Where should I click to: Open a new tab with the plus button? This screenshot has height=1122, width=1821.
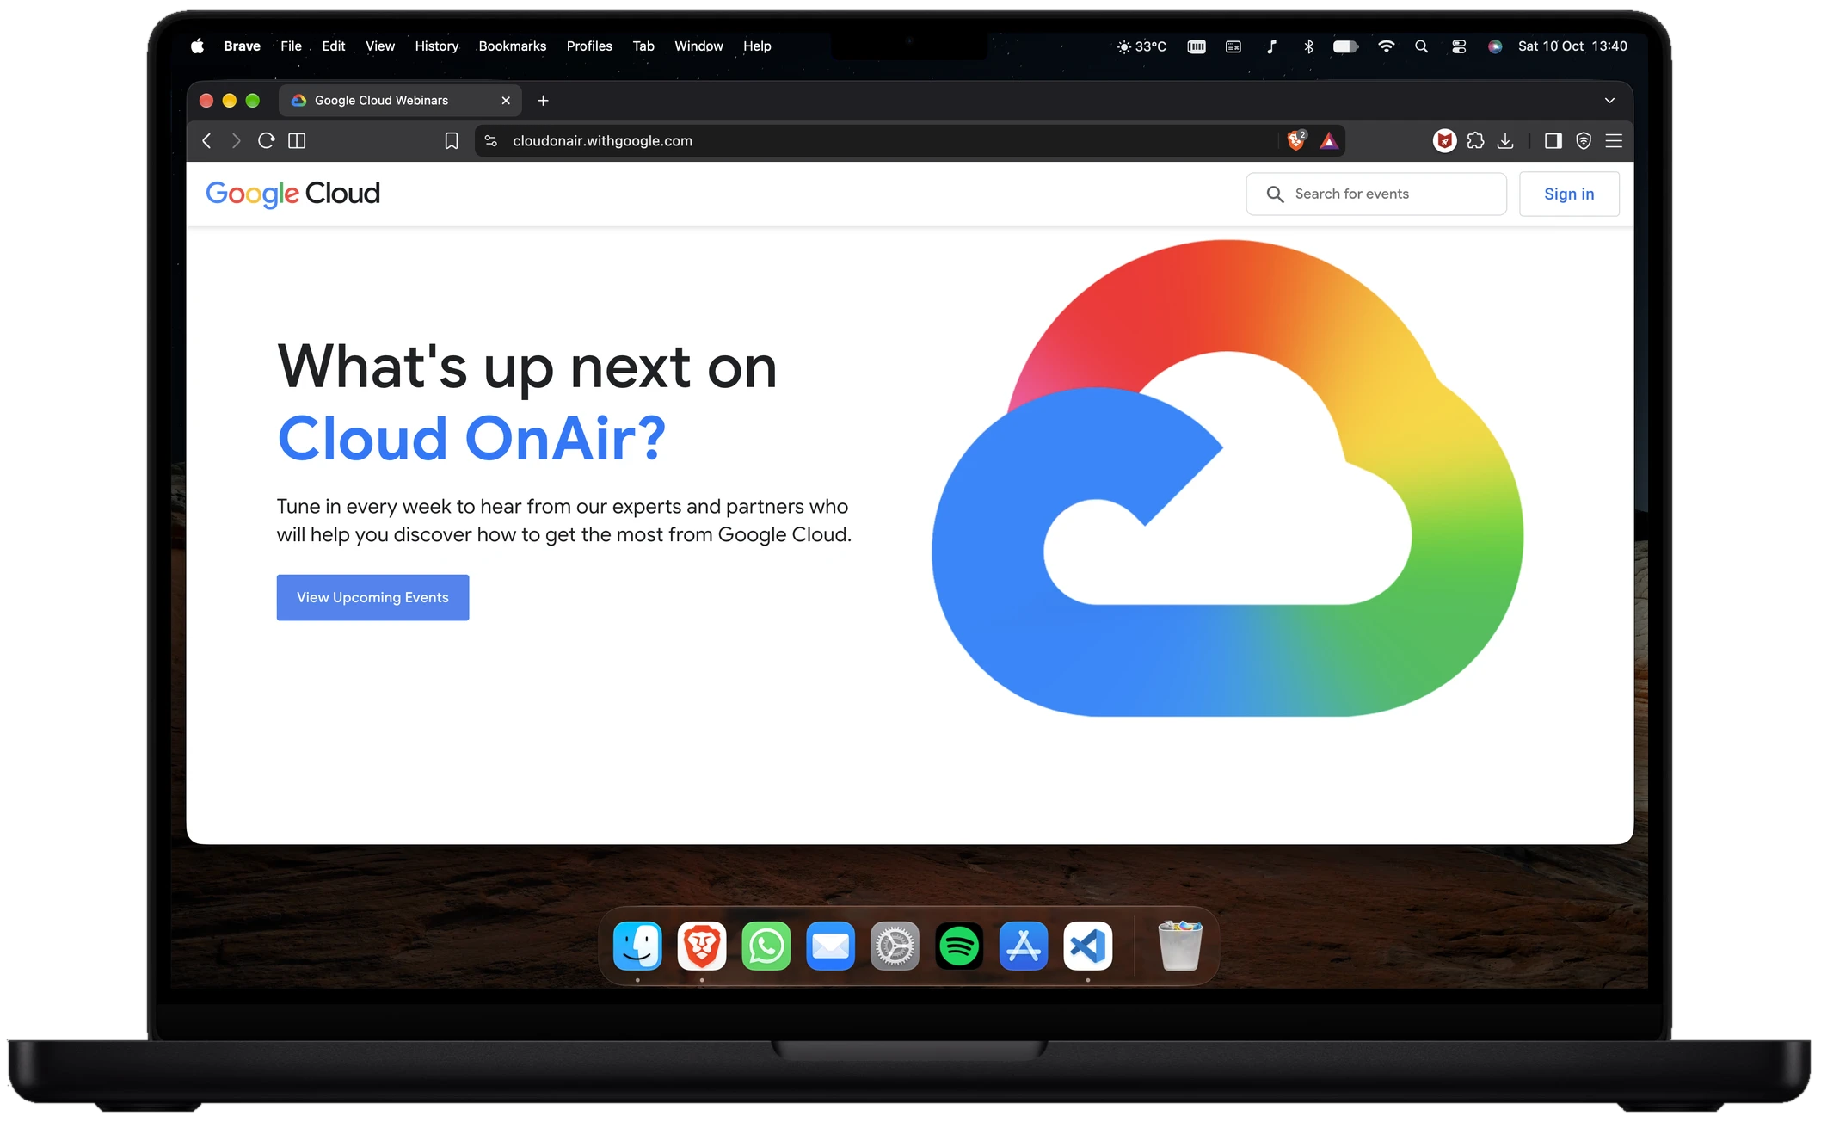click(x=543, y=101)
